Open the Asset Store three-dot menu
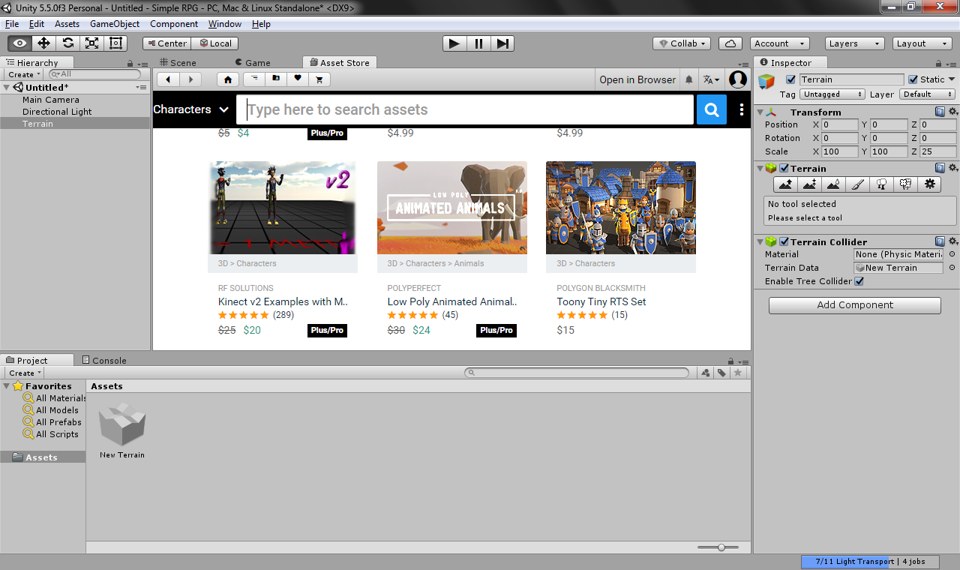 [742, 109]
